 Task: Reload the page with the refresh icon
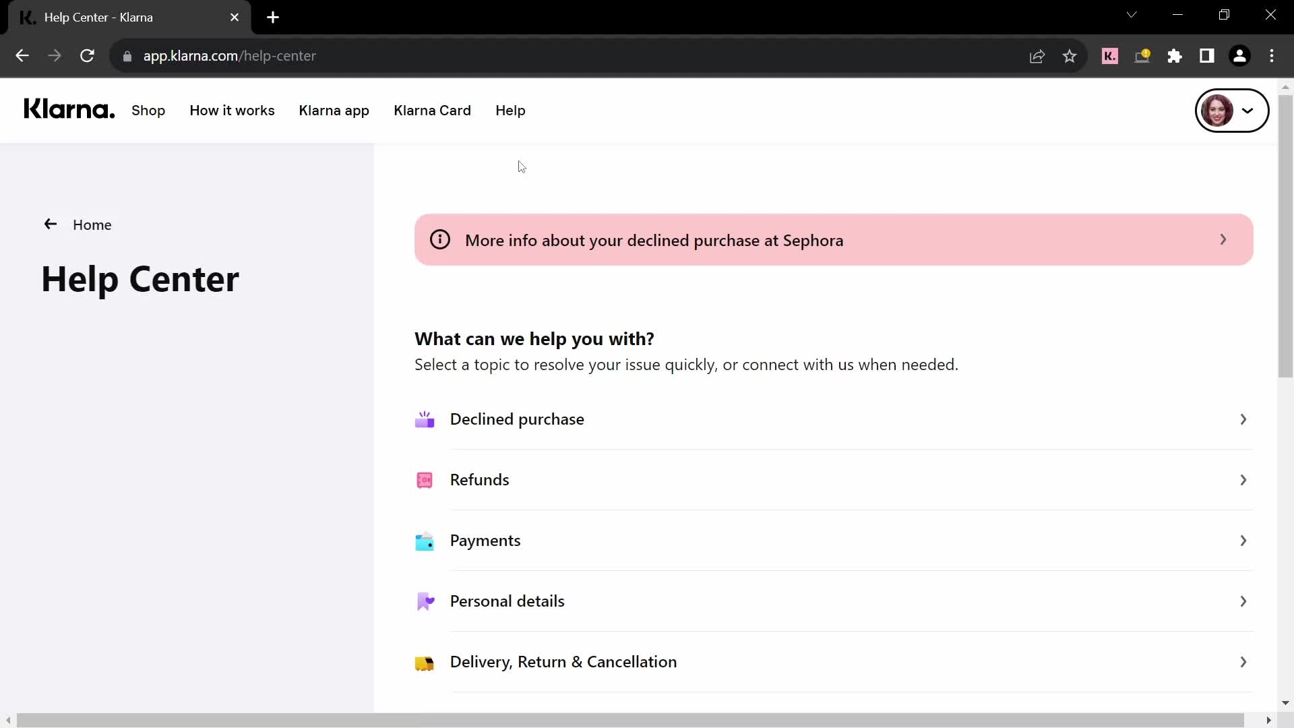[x=87, y=56]
